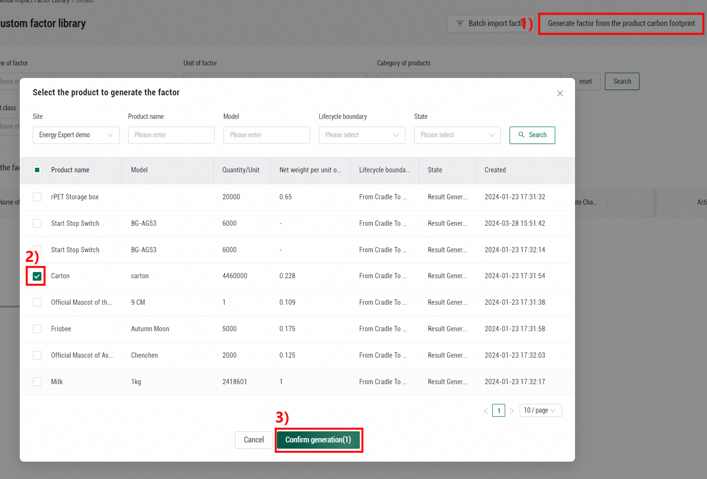
Task: Click Confirm generation(1) button
Action: tap(318, 440)
